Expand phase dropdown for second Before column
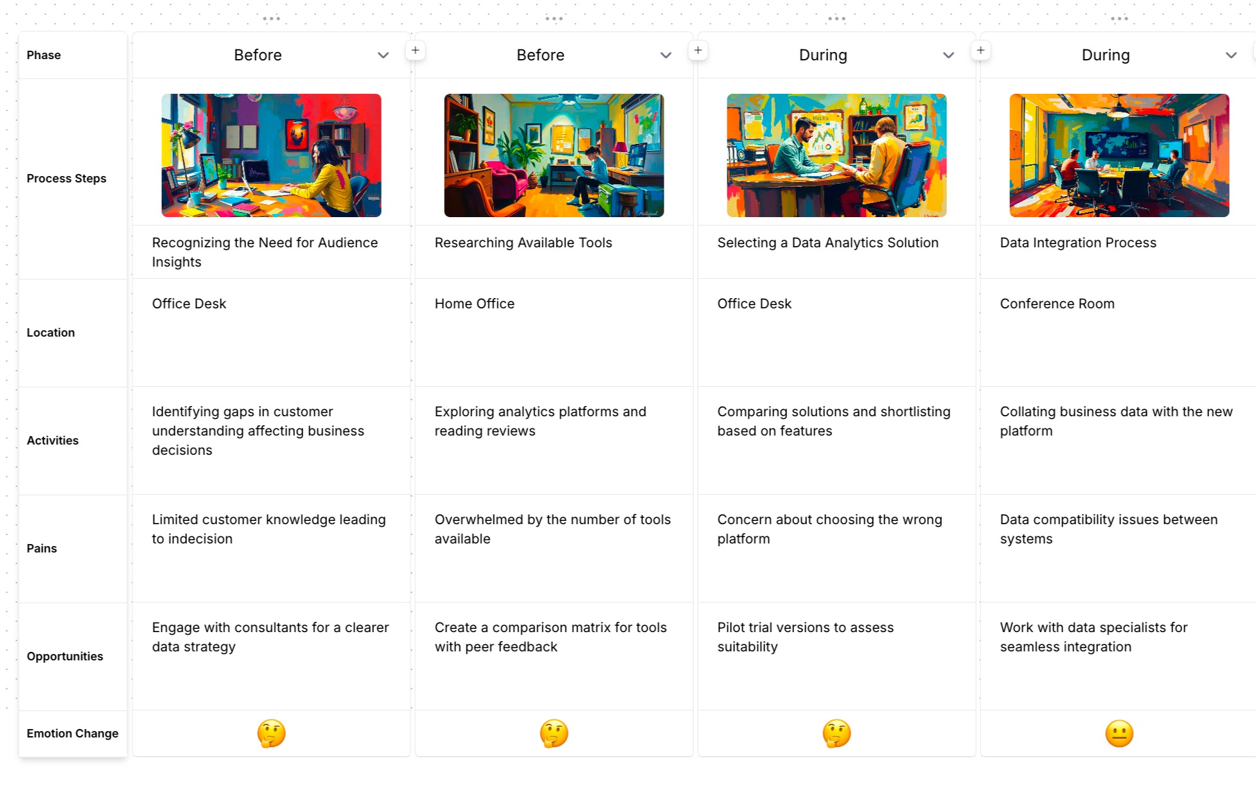The height and width of the screenshot is (785, 1256). pyautogui.click(x=666, y=55)
